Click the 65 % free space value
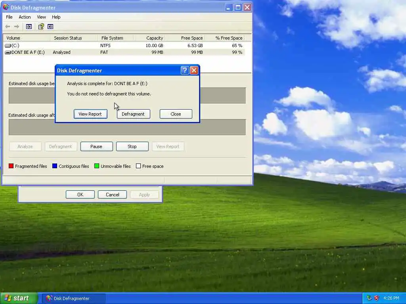Image resolution: width=406 pixels, height=304 pixels. coord(237,46)
